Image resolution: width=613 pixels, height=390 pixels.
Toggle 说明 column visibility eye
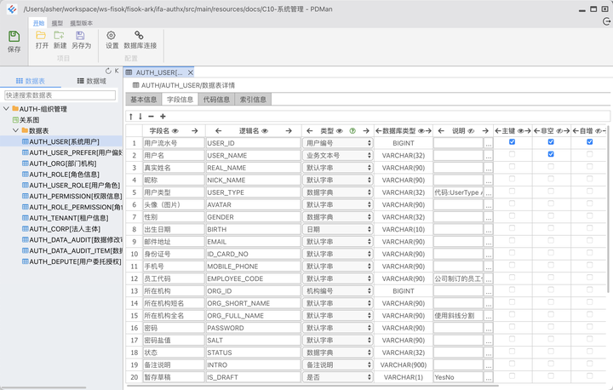(471, 131)
